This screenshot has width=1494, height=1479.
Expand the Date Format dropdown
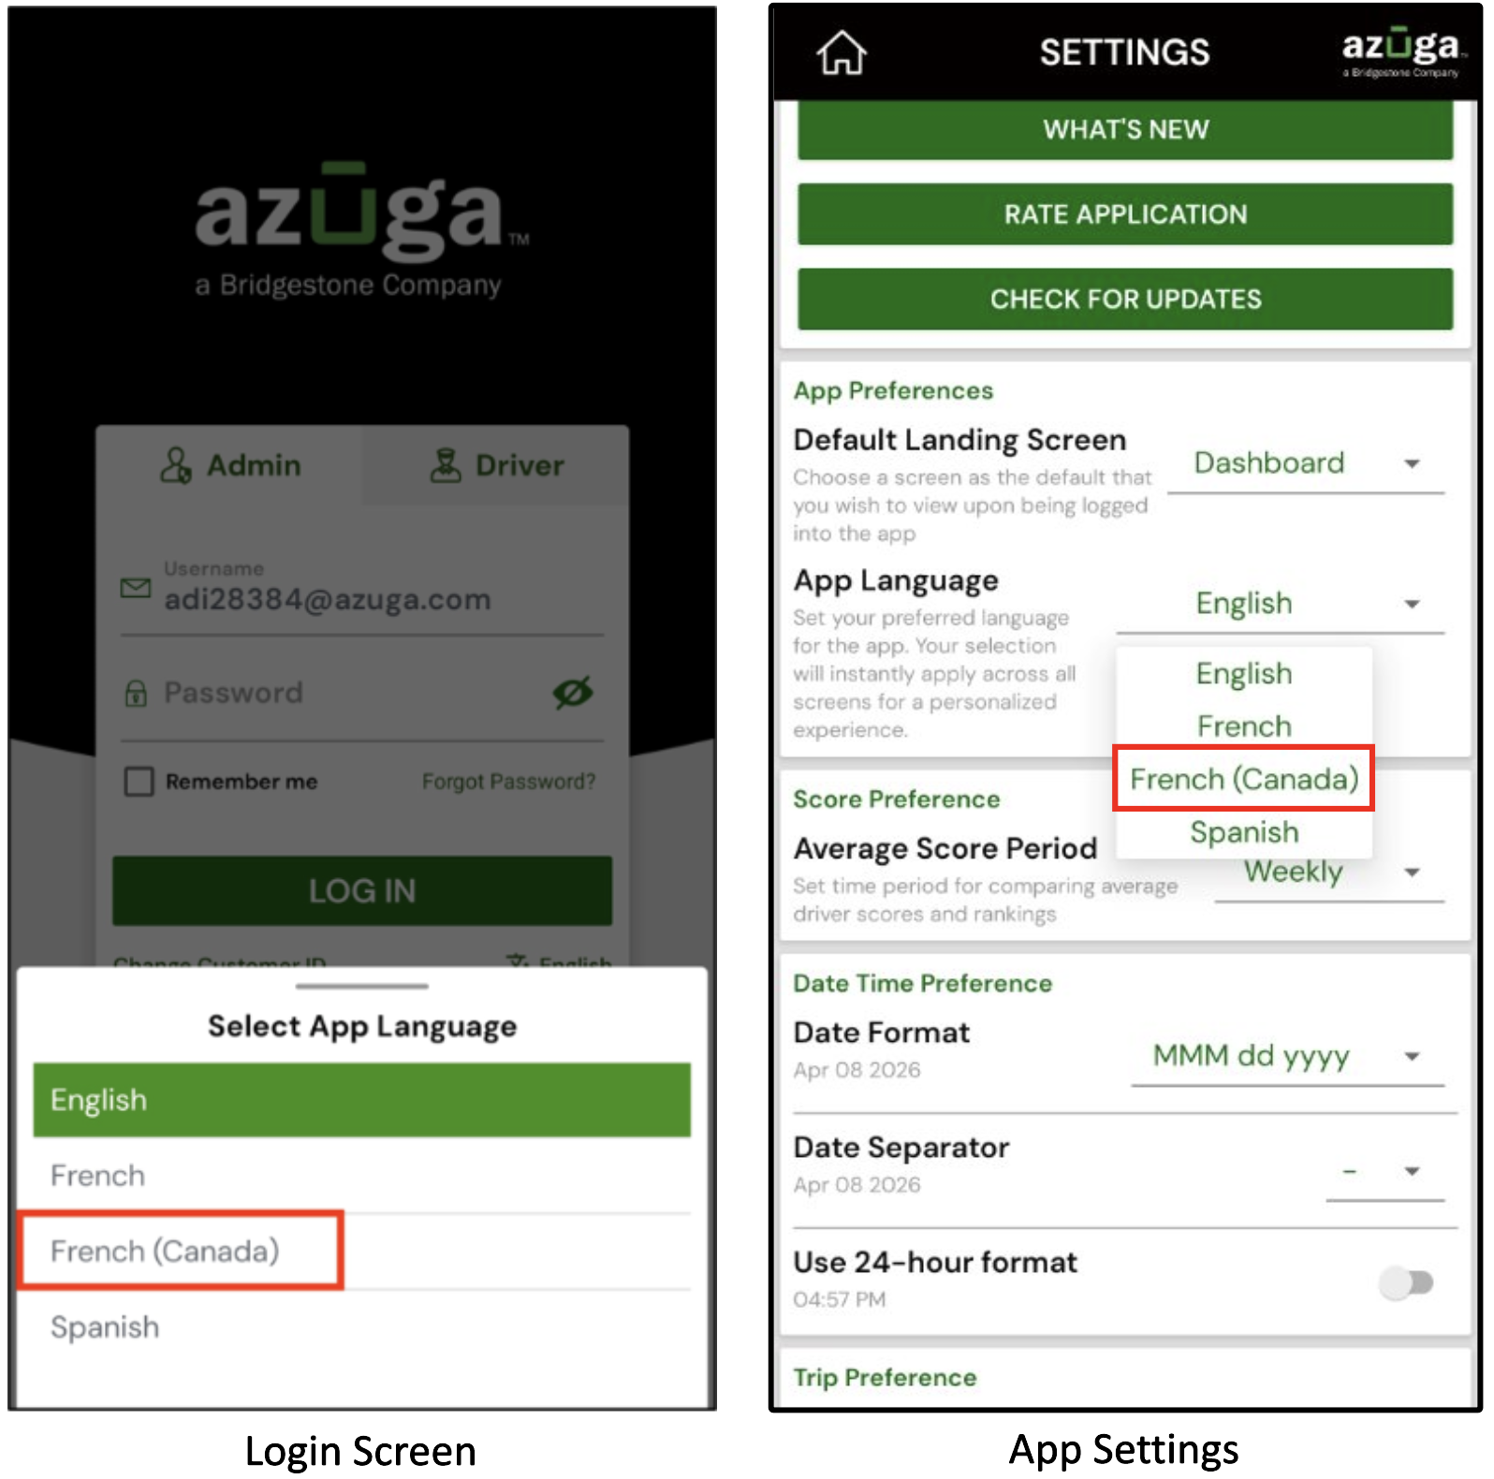coord(1288,1057)
